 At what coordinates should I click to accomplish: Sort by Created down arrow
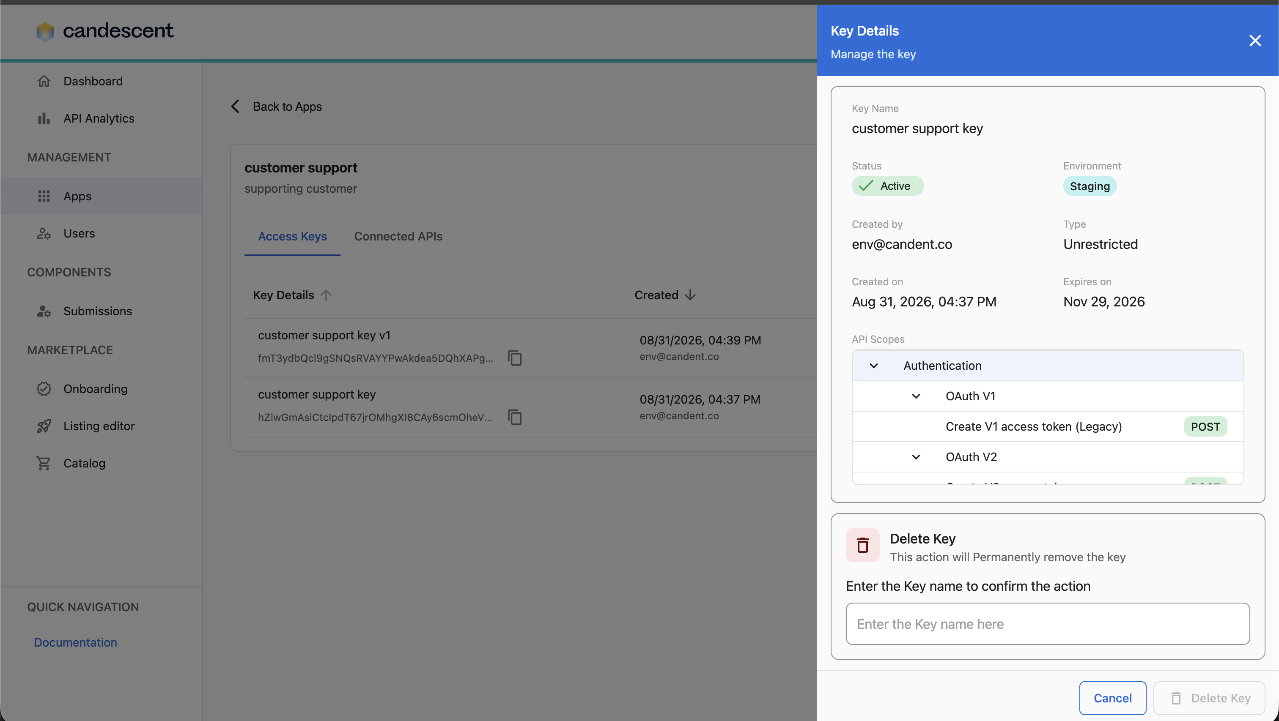690,295
